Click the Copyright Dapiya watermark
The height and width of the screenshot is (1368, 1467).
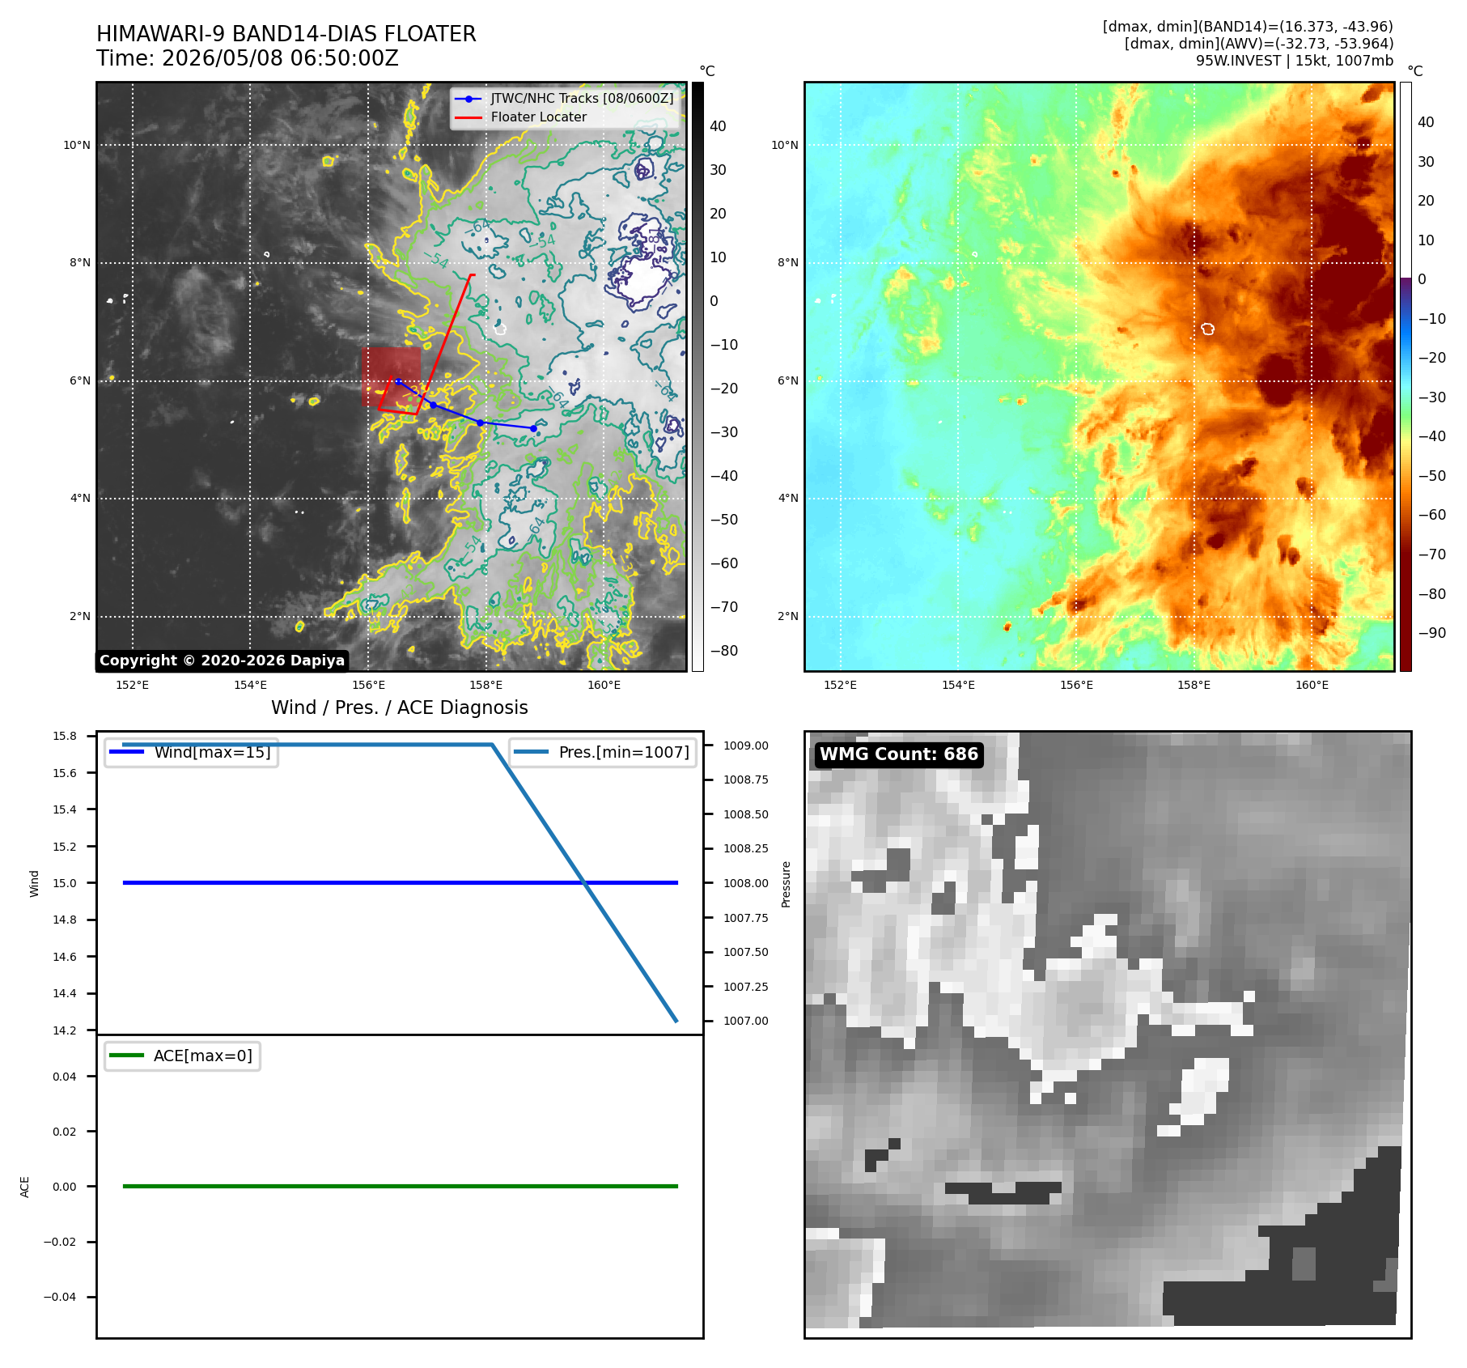pyautogui.click(x=223, y=661)
